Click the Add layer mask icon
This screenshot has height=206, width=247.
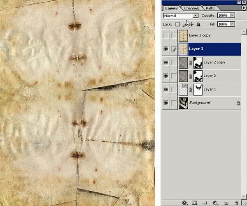pyautogui.click(x=194, y=203)
